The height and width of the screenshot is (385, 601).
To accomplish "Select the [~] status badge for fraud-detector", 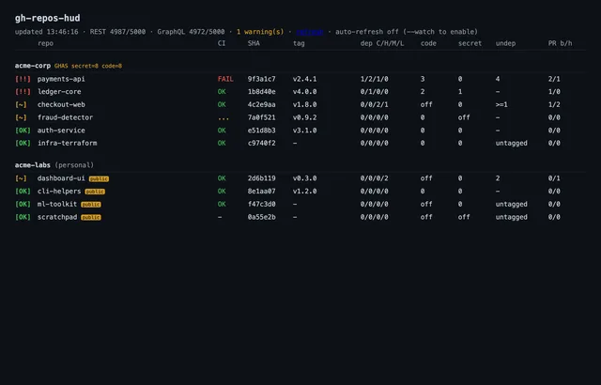I will click(x=21, y=117).
